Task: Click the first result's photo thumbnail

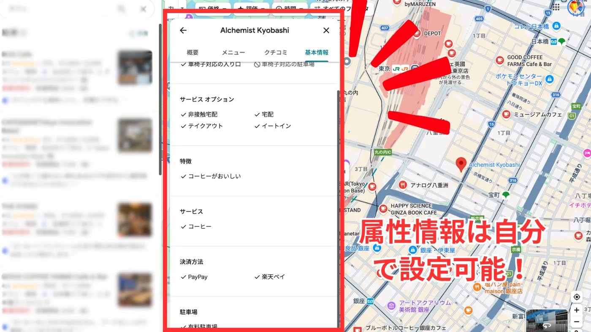Action: 135,68
